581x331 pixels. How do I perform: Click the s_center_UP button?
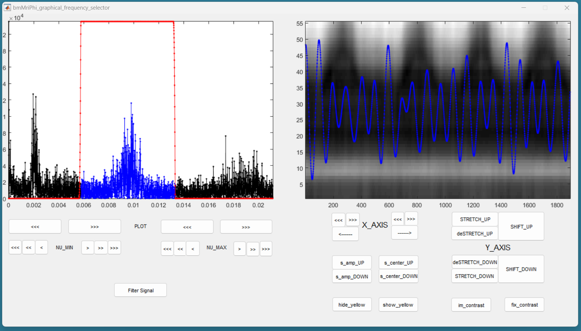point(398,263)
